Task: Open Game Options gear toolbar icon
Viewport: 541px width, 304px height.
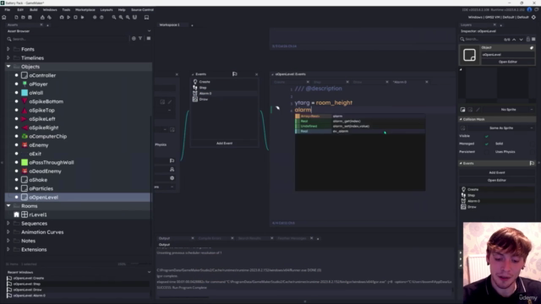Action: [95, 17]
